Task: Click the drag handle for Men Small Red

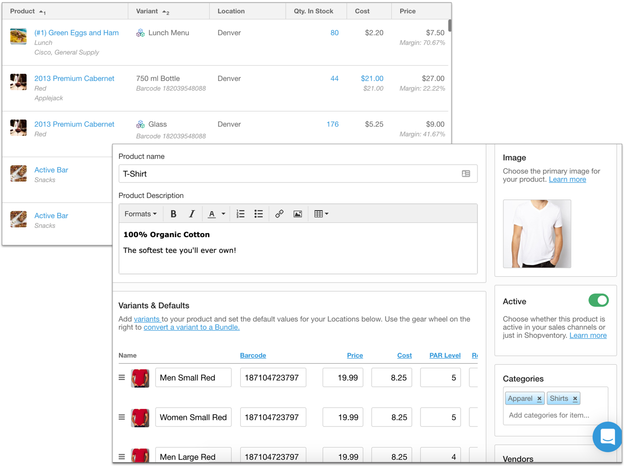Action: click(x=122, y=378)
